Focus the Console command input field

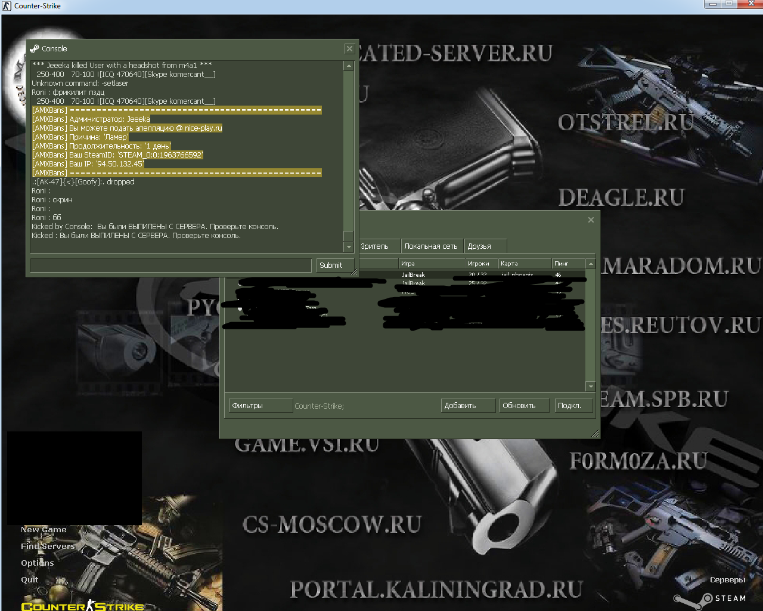pos(171,265)
